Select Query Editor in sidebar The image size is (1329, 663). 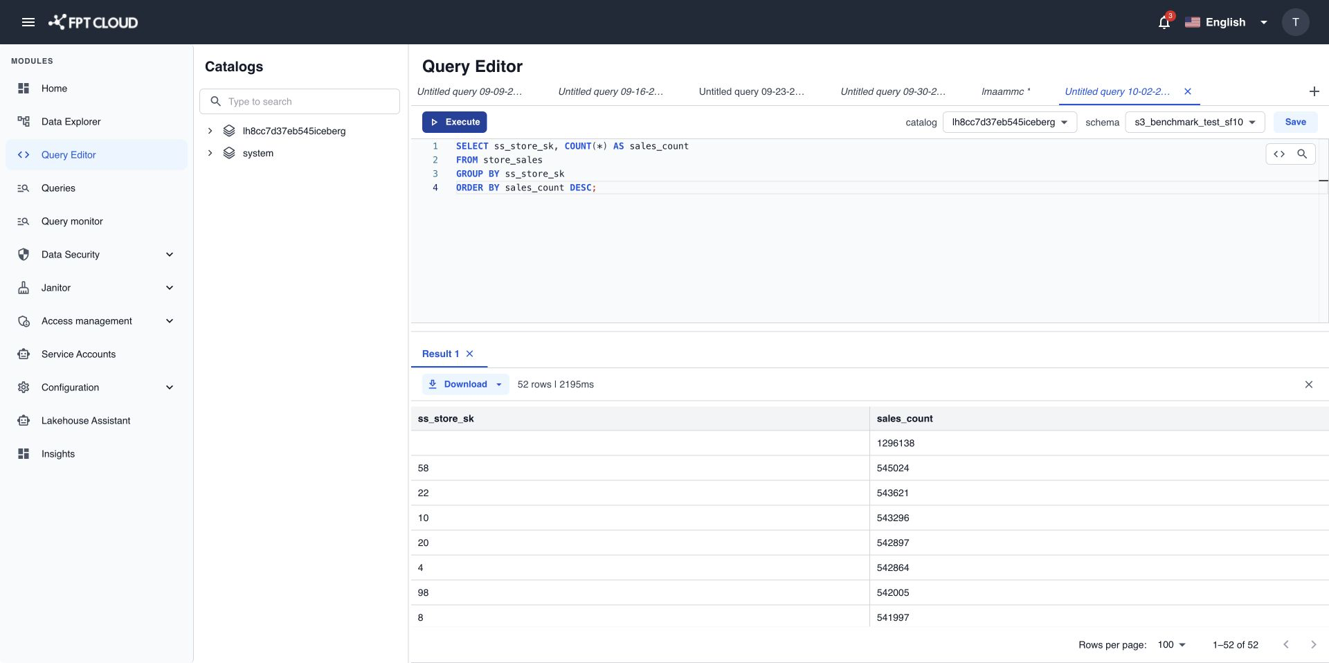pos(96,155)
